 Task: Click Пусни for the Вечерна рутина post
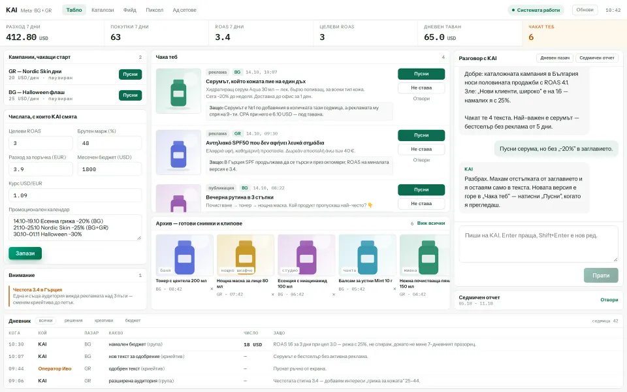click(x=421, y=189)
